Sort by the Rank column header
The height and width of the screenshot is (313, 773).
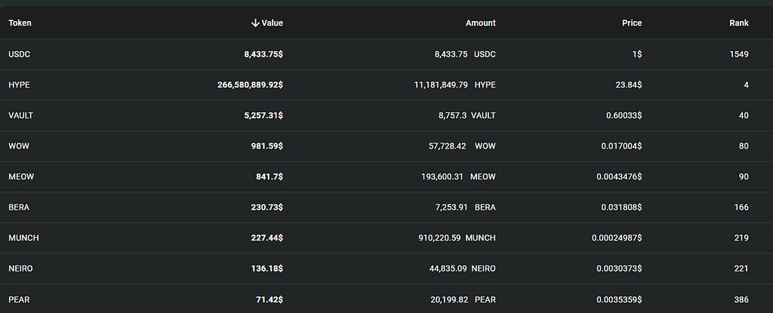pyautogui.click(x=738, y=23)
